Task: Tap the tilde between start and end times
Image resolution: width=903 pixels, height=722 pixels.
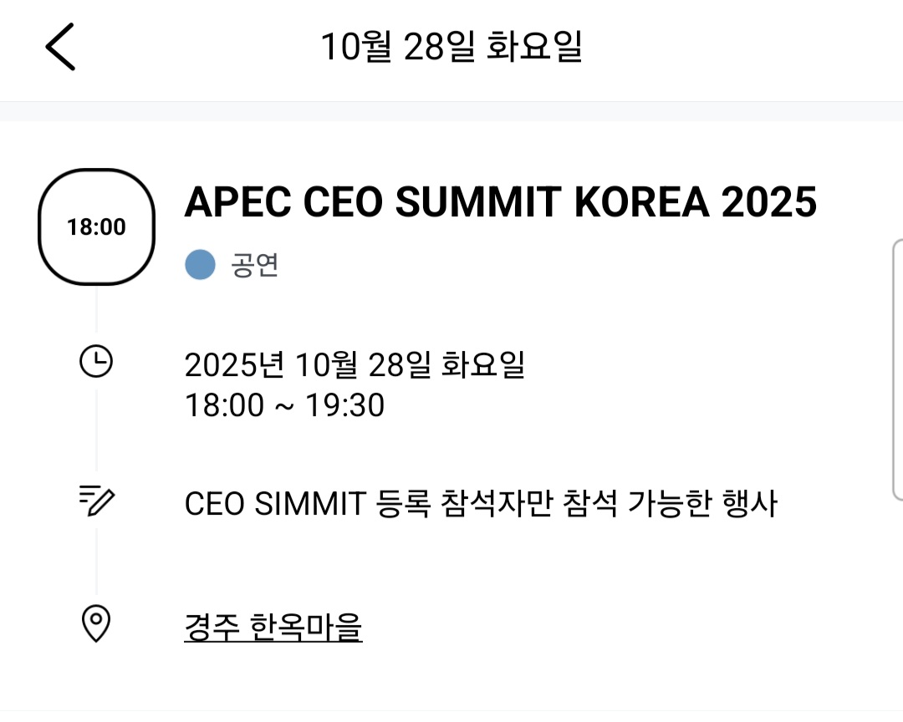Action: pyautogui.click(x=284, y=407)
